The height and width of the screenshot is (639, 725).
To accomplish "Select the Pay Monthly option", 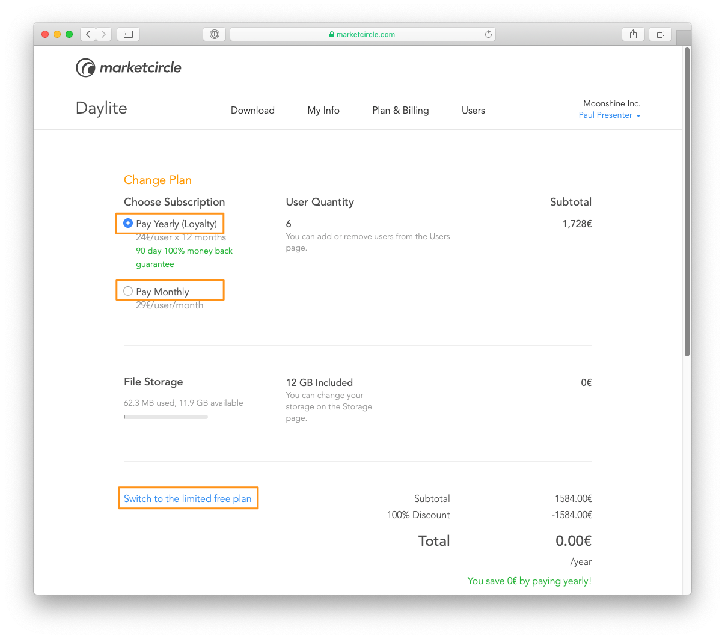I will (x=128, y=291).
